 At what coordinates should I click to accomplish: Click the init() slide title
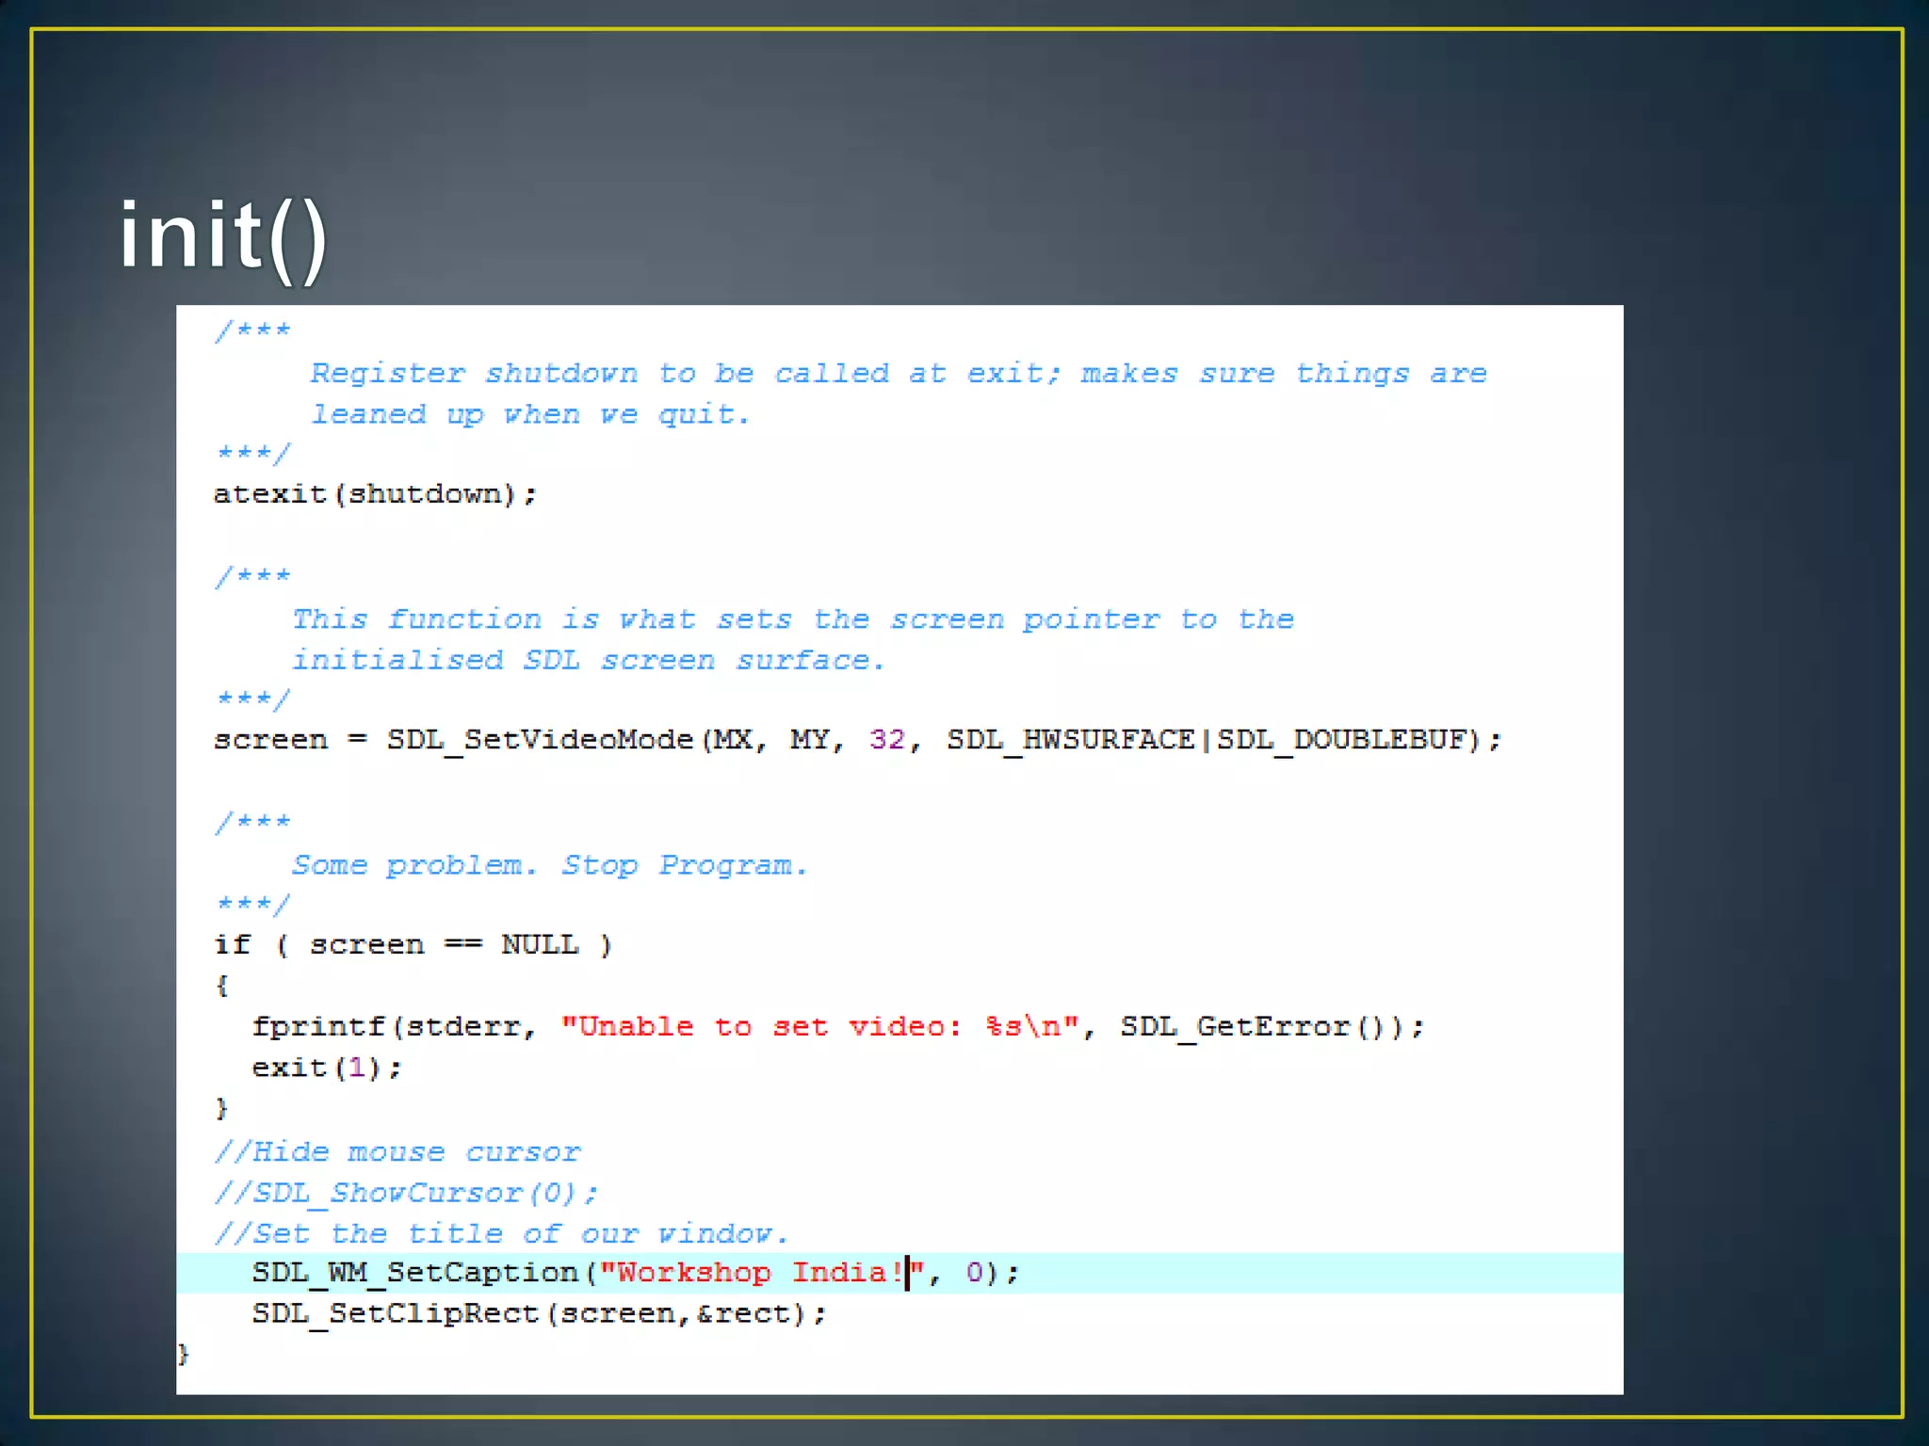click(x=223, y=236)
